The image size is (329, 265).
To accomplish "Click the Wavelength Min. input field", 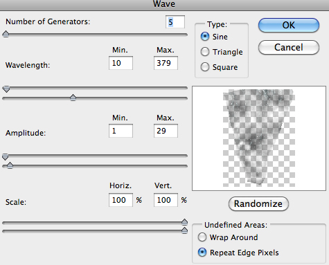I will (121, 63).
